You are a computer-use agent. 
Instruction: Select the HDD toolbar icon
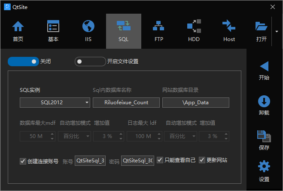(194, 26)
